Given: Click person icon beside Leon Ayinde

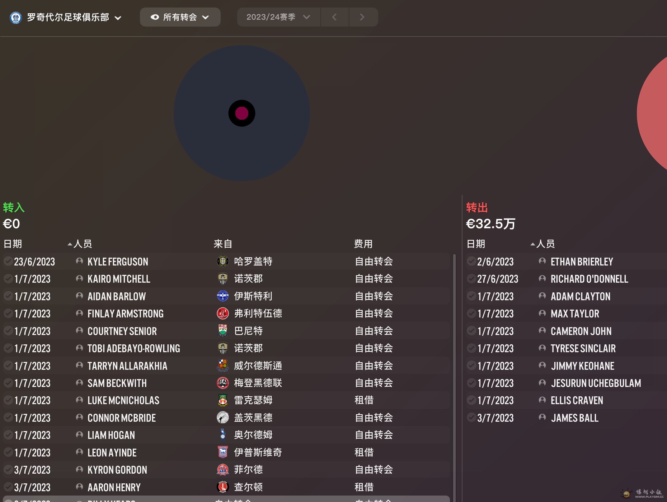Looking at the screenshot, I should (x=79, y=452).
